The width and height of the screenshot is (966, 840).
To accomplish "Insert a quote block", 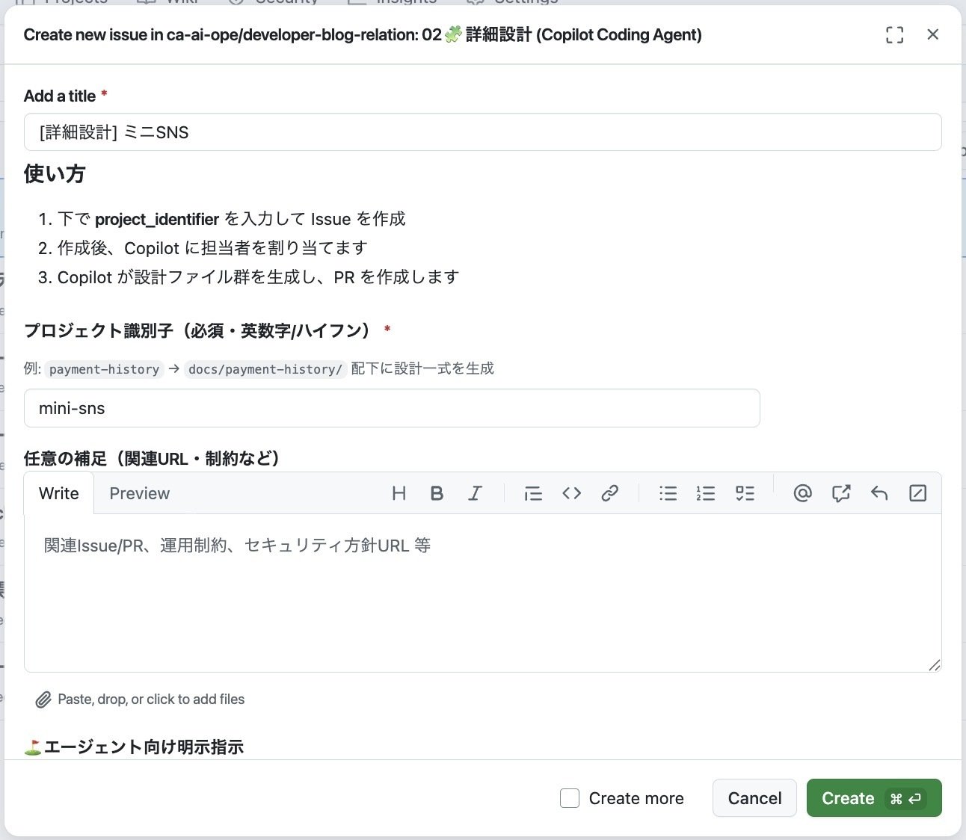I will tap(533, 493).
